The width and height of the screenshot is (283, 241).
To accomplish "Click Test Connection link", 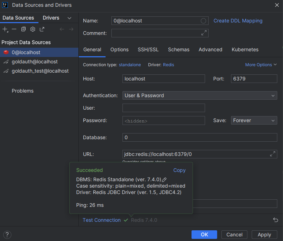I will point(101,220).
